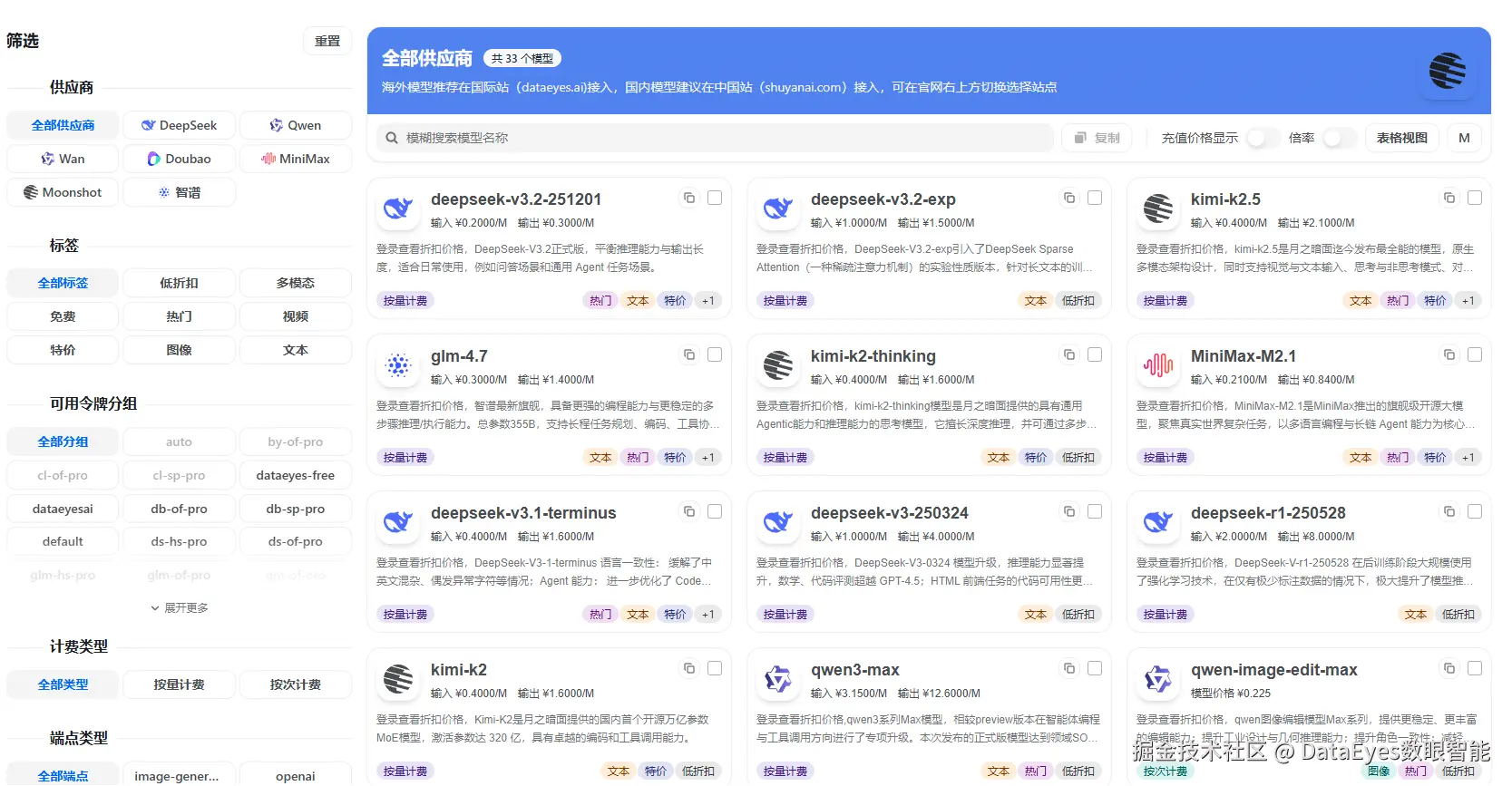Click the DeepSeek logo on deepseek-r1-250528 card
The width and height of the screenshot is (1512, 786).
(1158, 522)
